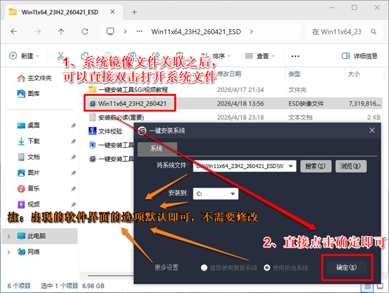
Task: Switch to large icons view in status bar
Action: coord(380,287)
